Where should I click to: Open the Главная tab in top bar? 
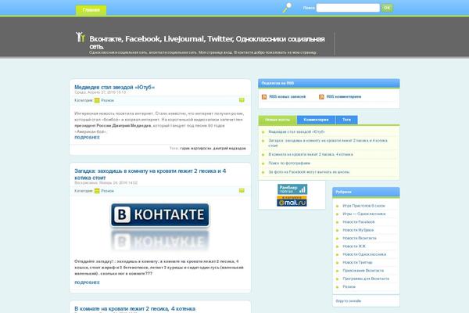pyautogui.click(x=91, y=10)
